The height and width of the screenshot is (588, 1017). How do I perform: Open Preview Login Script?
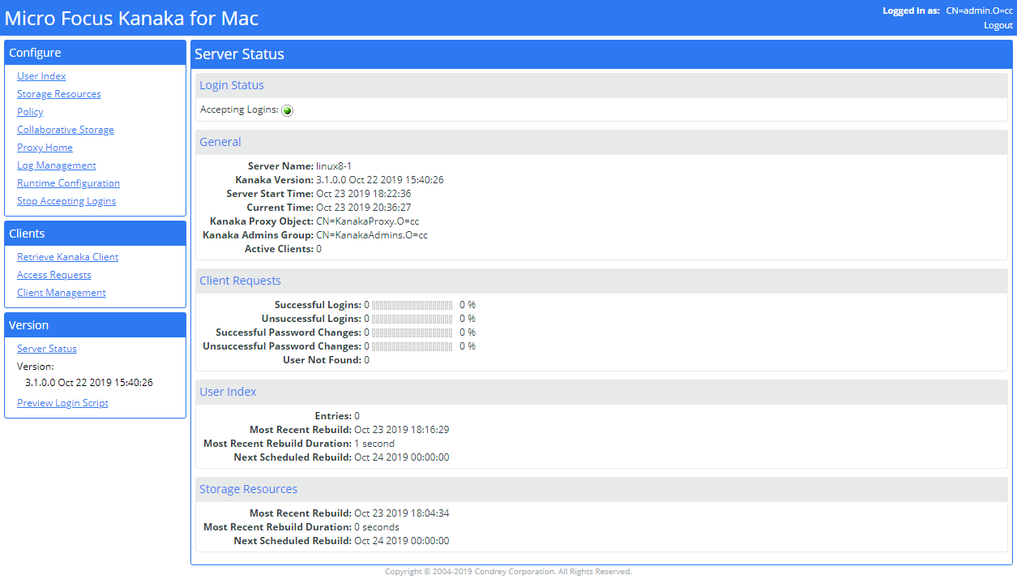(x=62, y=402)
